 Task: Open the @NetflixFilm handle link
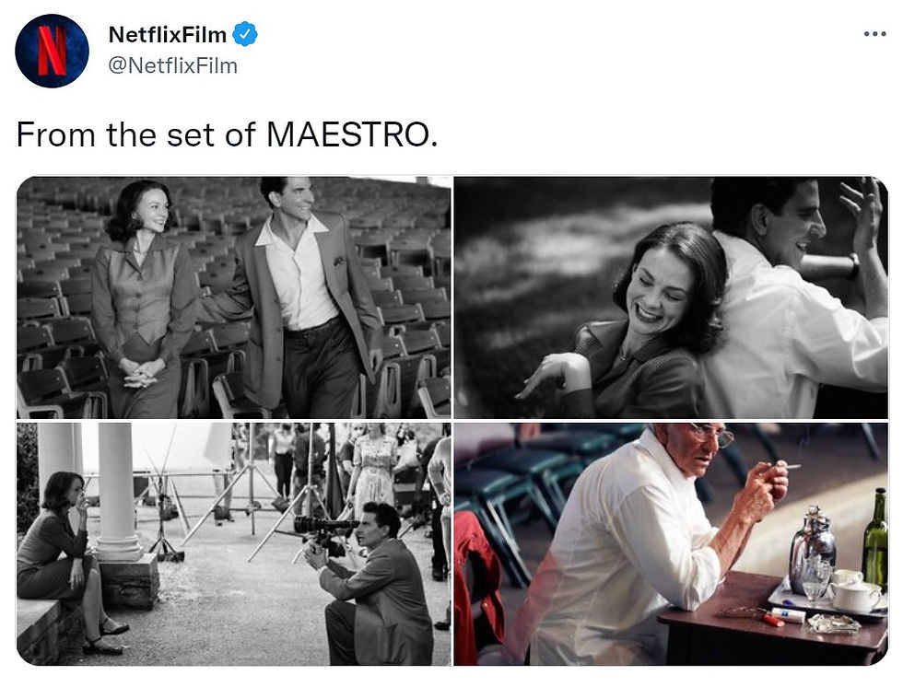(x=172, y=65)
